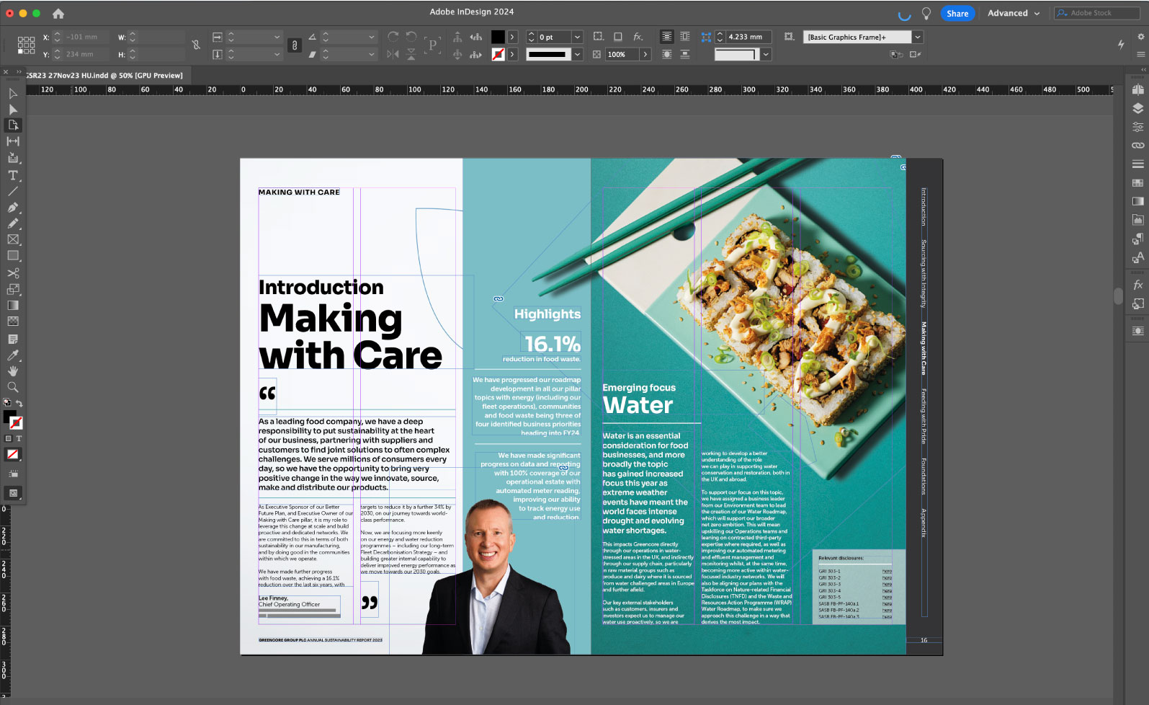Click the 4.233 mm corner size field

point(748,37)
